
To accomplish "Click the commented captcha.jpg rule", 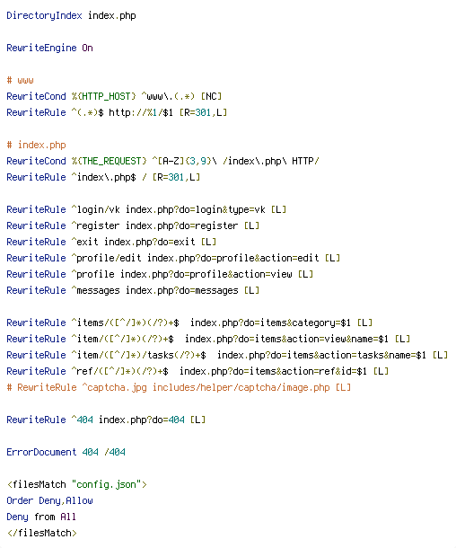I will [179, 387].
